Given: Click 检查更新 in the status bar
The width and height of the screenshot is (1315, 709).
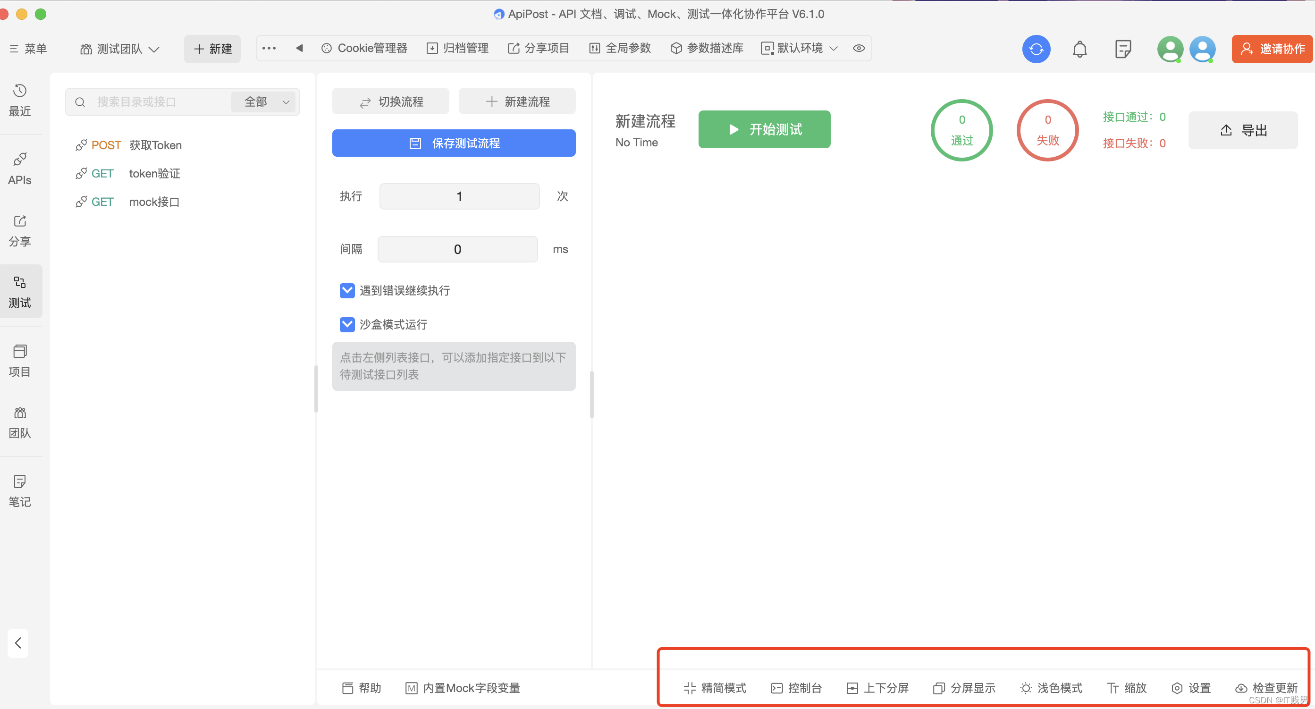Looking at the screenshot, I should tap(1266, 688).
